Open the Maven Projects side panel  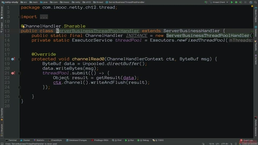pyautogui.click(x=256, y=15)
